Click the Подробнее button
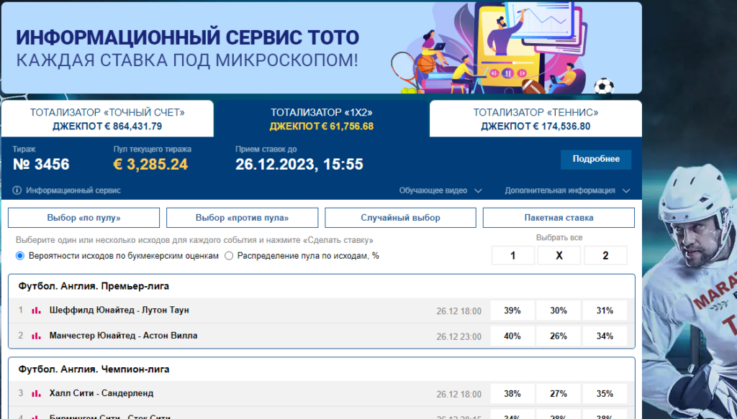This screenshot has width=737, height=419. [596, 159]
